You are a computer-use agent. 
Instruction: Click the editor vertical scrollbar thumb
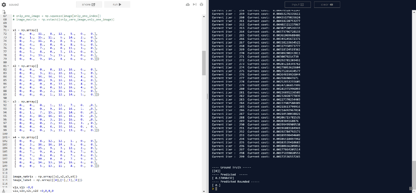[x=204, y=63]
